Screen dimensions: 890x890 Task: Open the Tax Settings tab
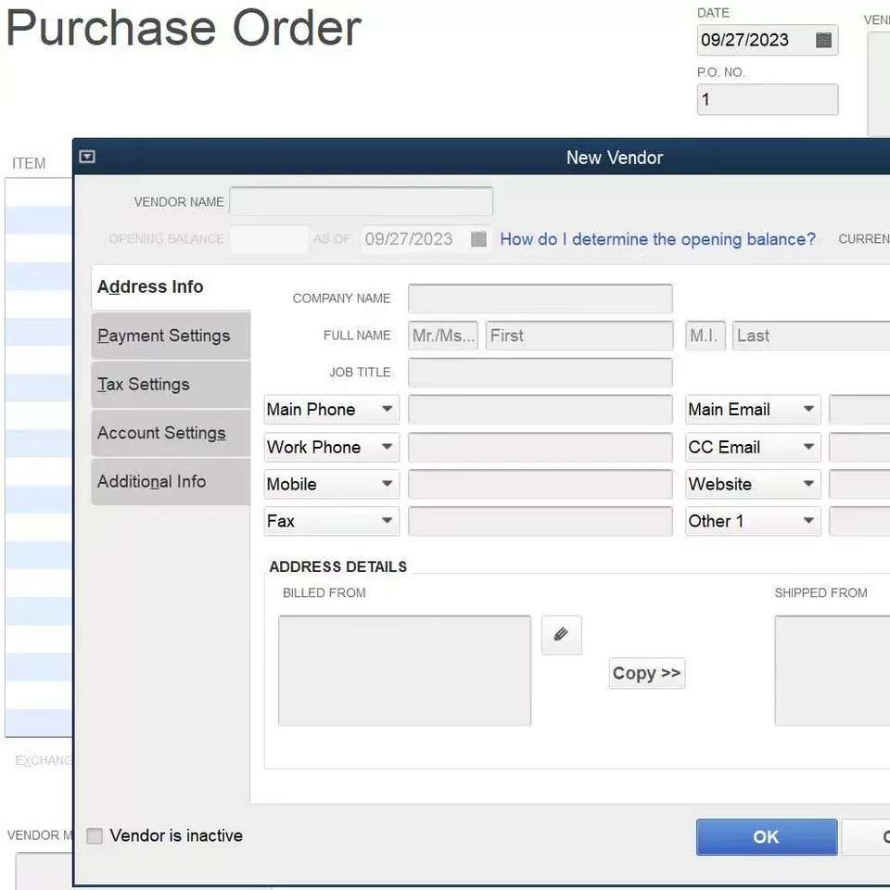(144, 384)
